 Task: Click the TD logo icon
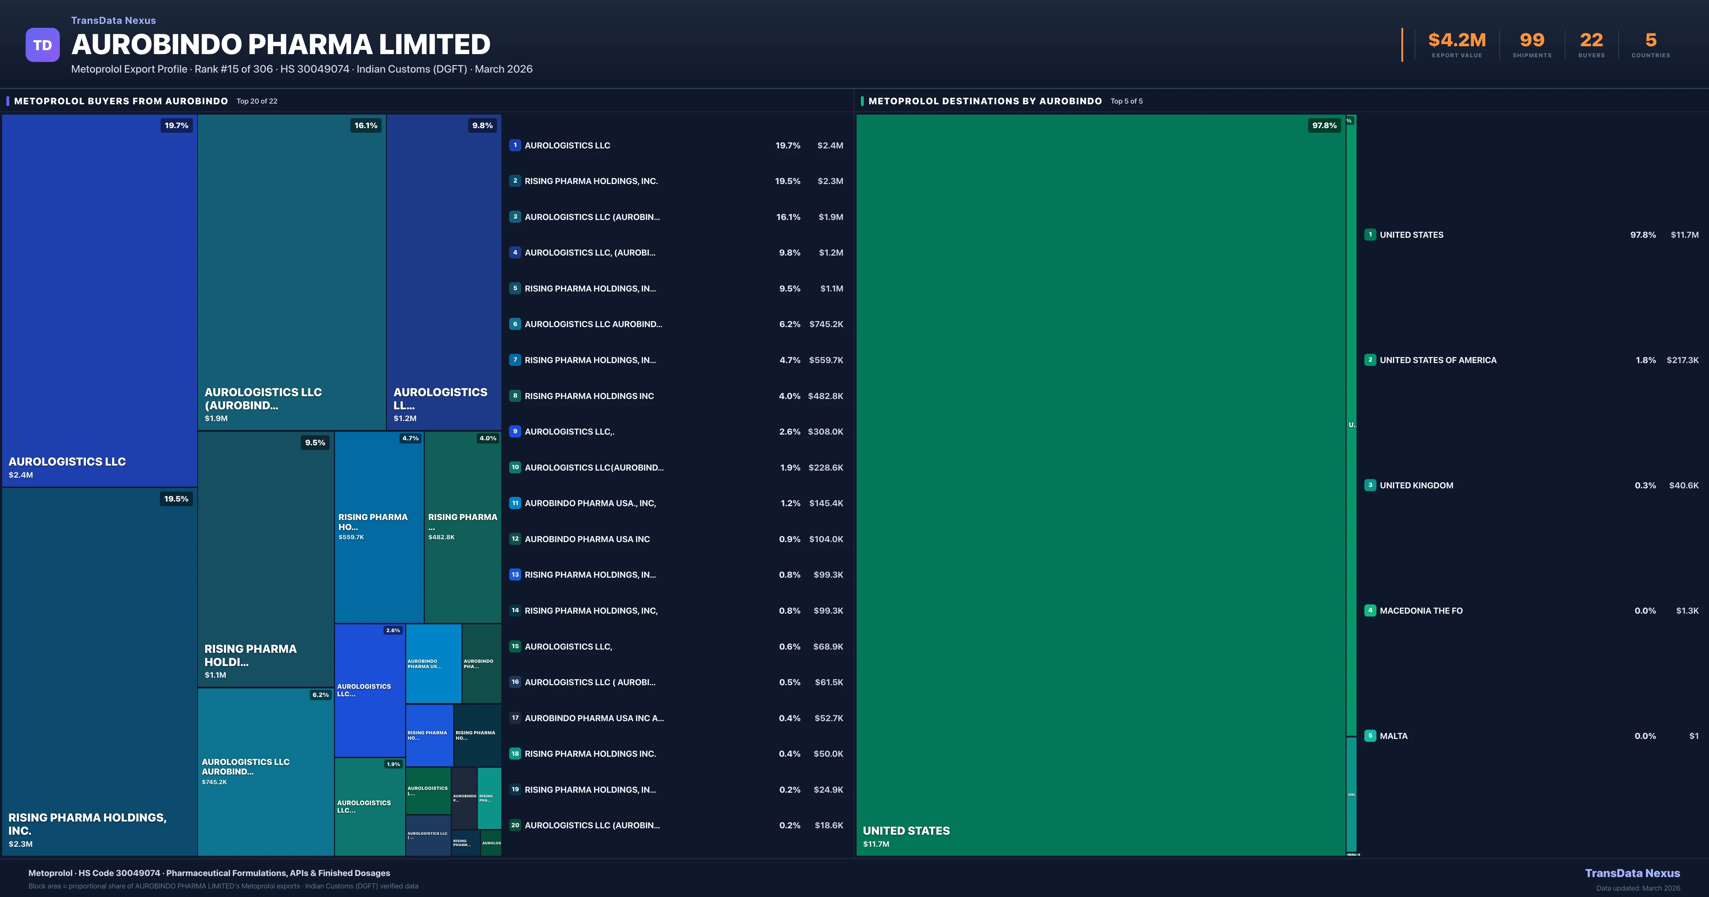42,45
